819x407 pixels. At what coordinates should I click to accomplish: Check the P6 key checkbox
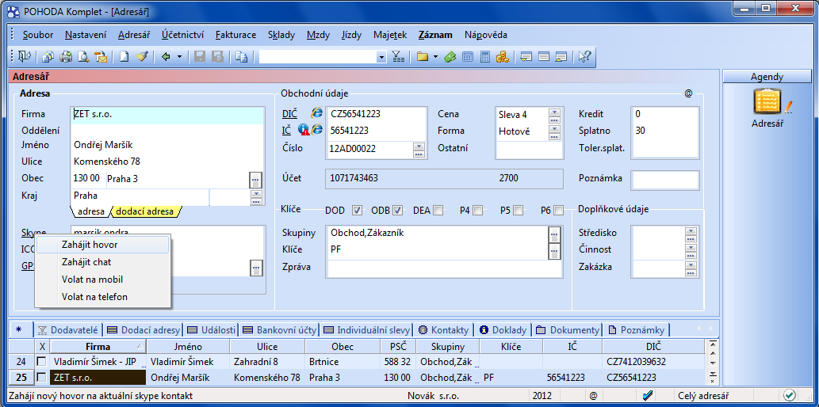(558, 211)
